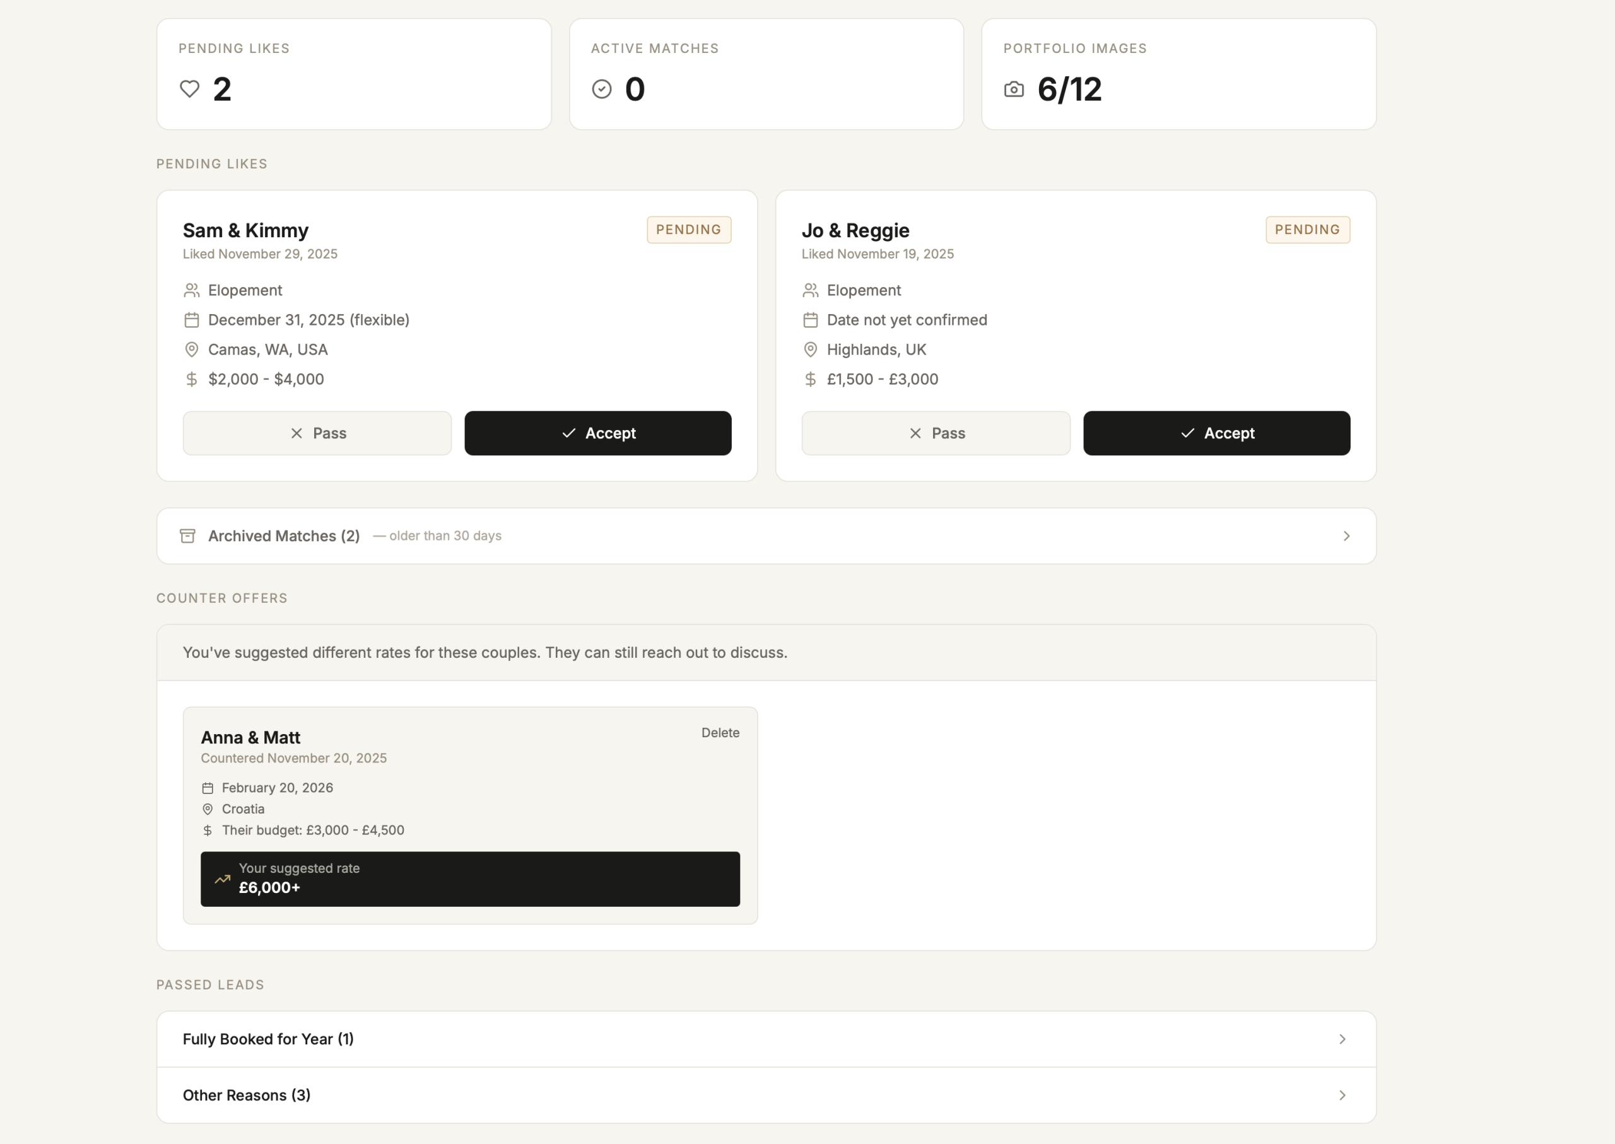Click the archive box icon beside Archived Matches
Image resolution: width=1615 pixels, height=1144 pixels.
pos(187,535)
